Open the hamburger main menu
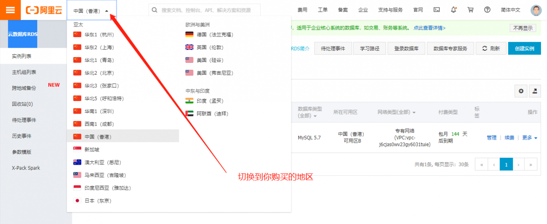Image resolution: width=547 pixels, height=224 pixels. click(x=10, y=10)
